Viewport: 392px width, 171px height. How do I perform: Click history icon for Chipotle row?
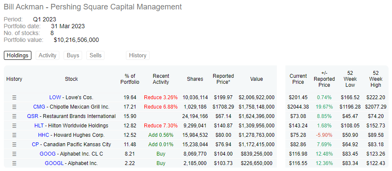tap(14, 107)
